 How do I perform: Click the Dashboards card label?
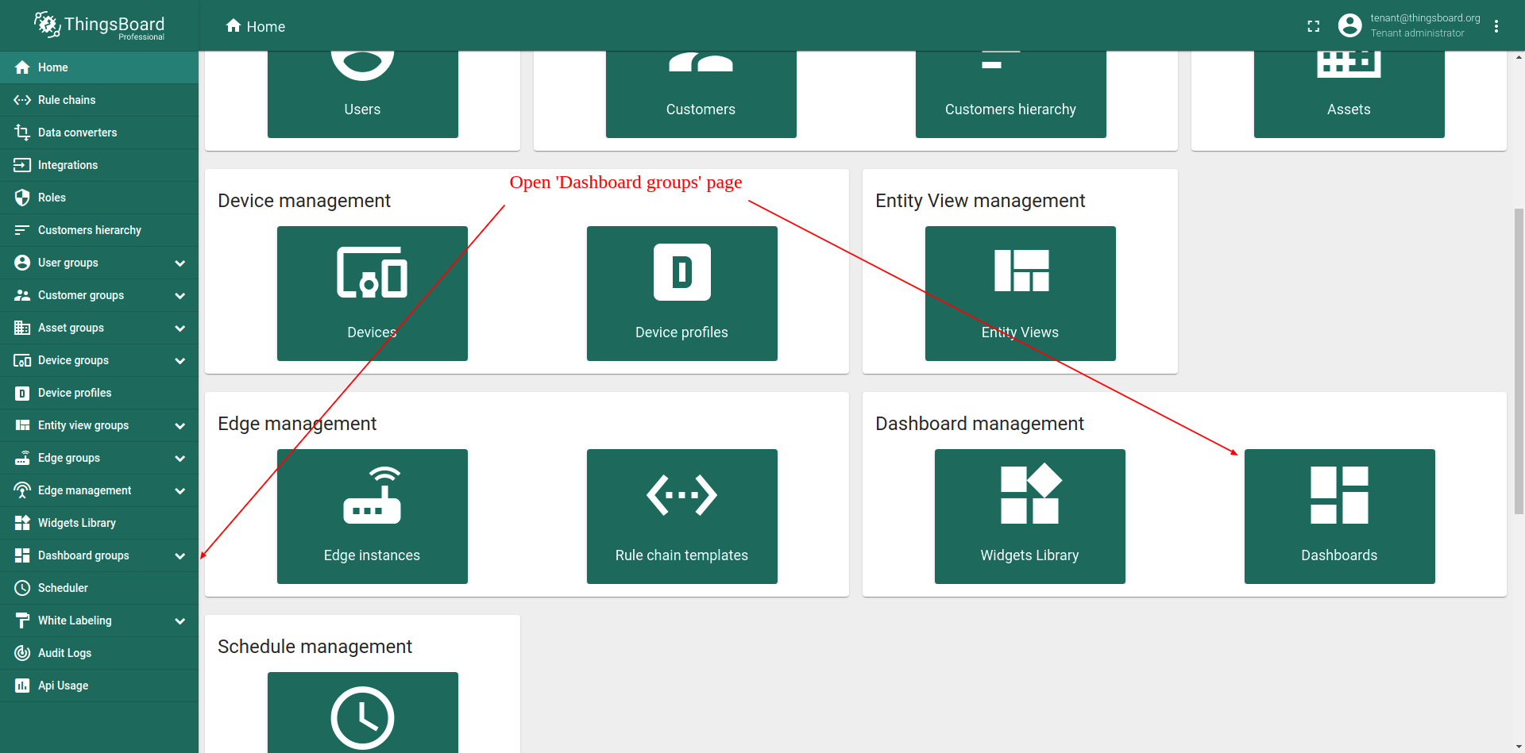(1339, 555)
